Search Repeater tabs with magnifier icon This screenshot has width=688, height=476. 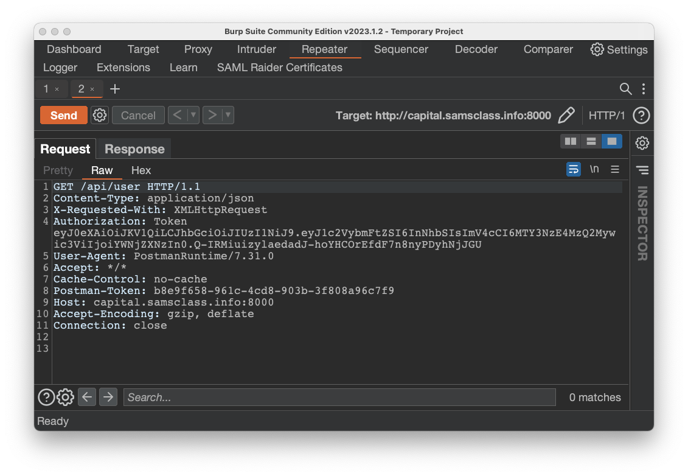[x=625, y=89]
